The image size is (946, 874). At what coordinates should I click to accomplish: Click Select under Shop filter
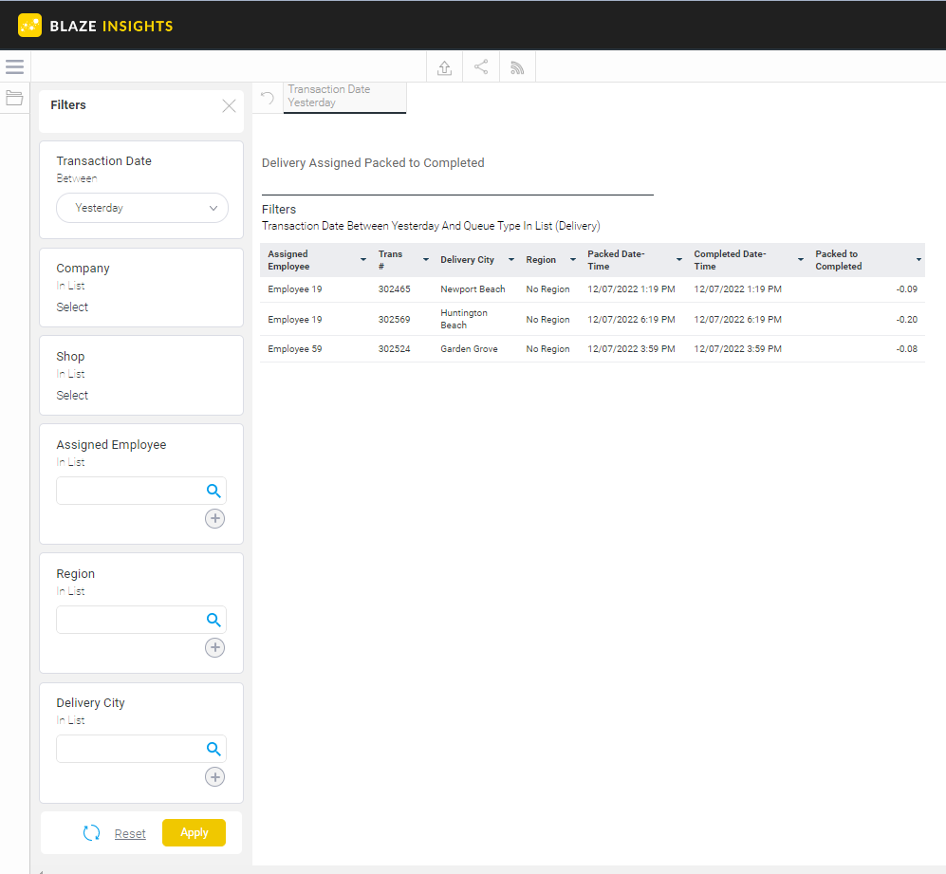tap(72, 396)
